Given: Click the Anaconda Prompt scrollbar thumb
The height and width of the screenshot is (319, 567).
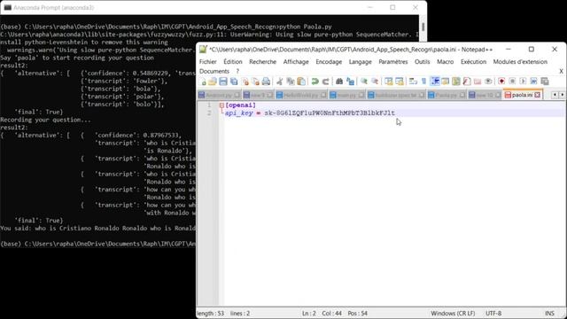Looking at the screenshot, I should [423, 27].
